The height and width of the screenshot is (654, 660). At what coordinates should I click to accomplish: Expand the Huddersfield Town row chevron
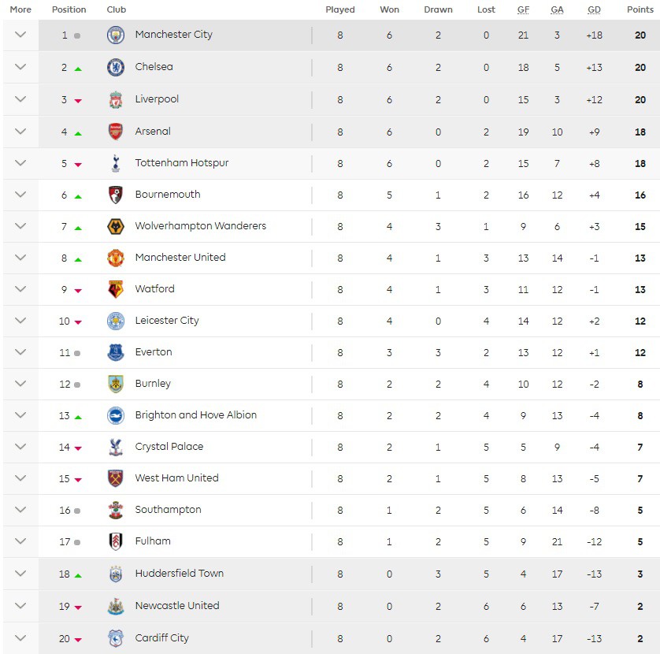[x=20, y=574]
